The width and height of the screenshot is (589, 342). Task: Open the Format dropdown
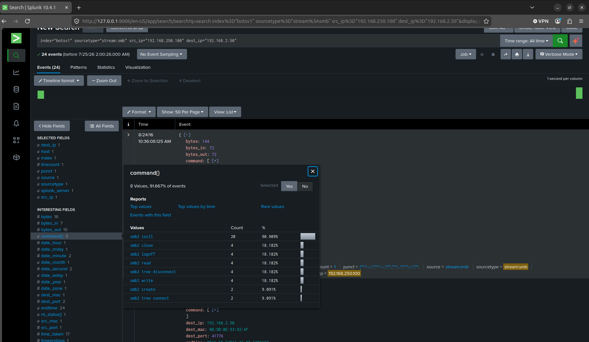point(139,112)
